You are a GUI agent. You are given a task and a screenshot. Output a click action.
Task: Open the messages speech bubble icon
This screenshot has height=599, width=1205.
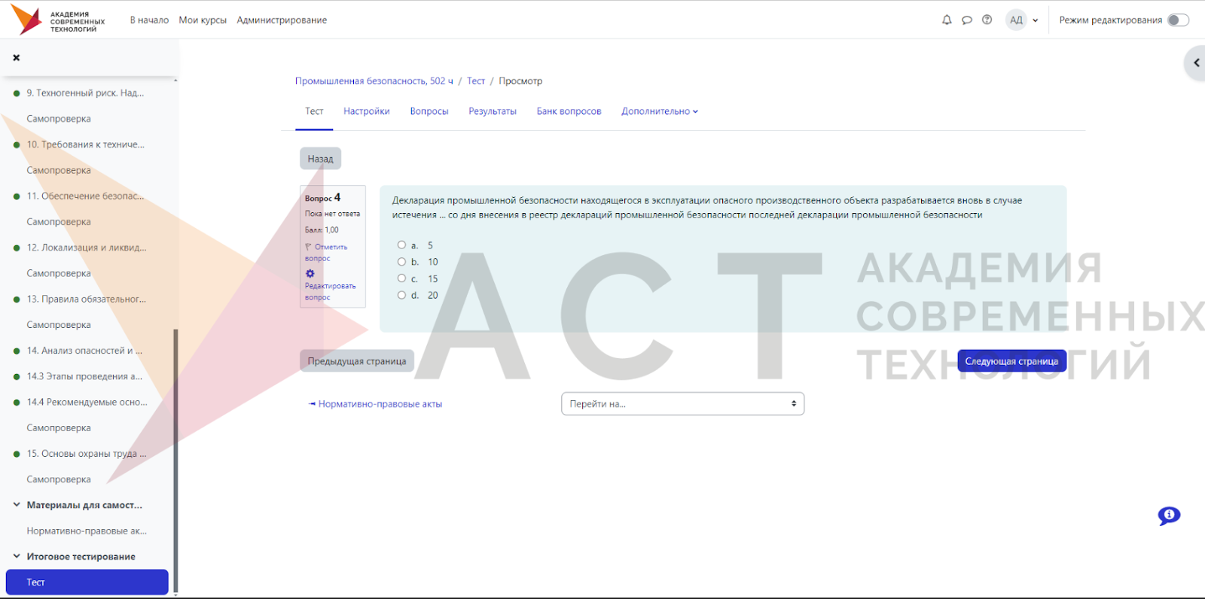(967, 20)
